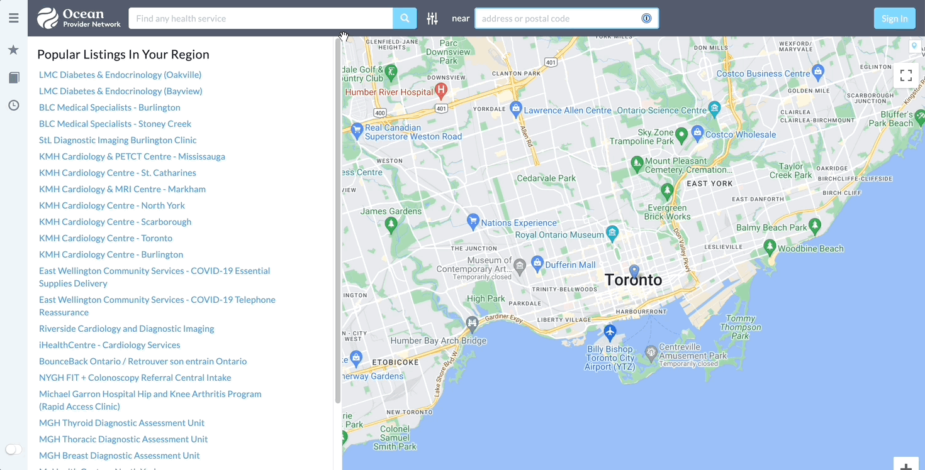Click Evergreen Brick Works marker
Image resolution: width=925 pixels, height=470 pixels.
pos(667,191)
